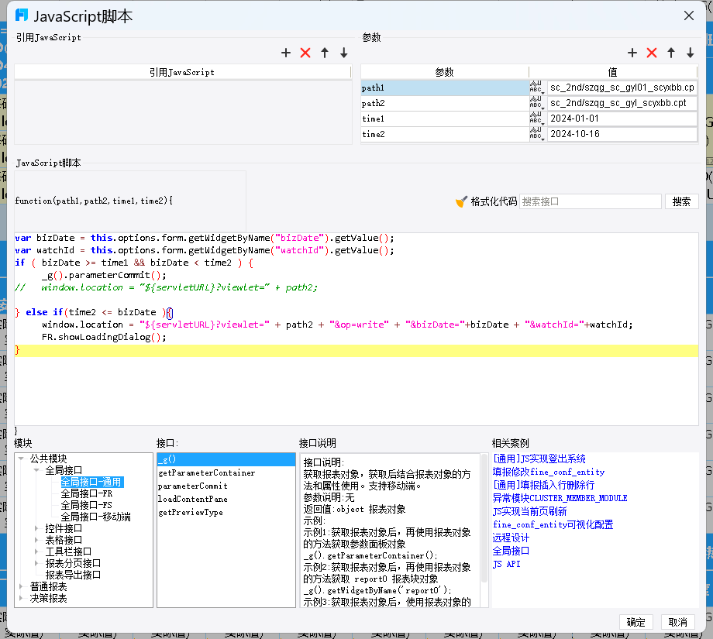Select 全局接口-FR in the module tree

point(86,493)
